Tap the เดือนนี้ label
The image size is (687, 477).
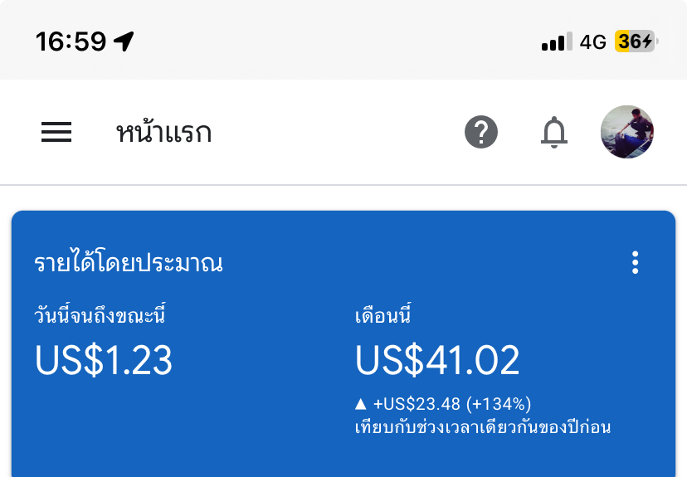pos(383,316)
